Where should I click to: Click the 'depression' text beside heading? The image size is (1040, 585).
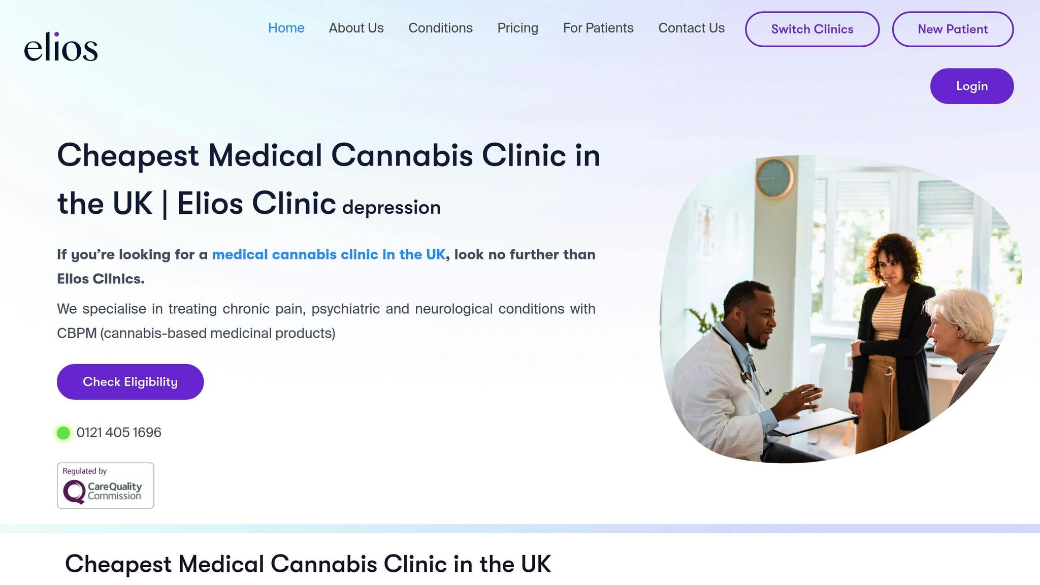391,208
